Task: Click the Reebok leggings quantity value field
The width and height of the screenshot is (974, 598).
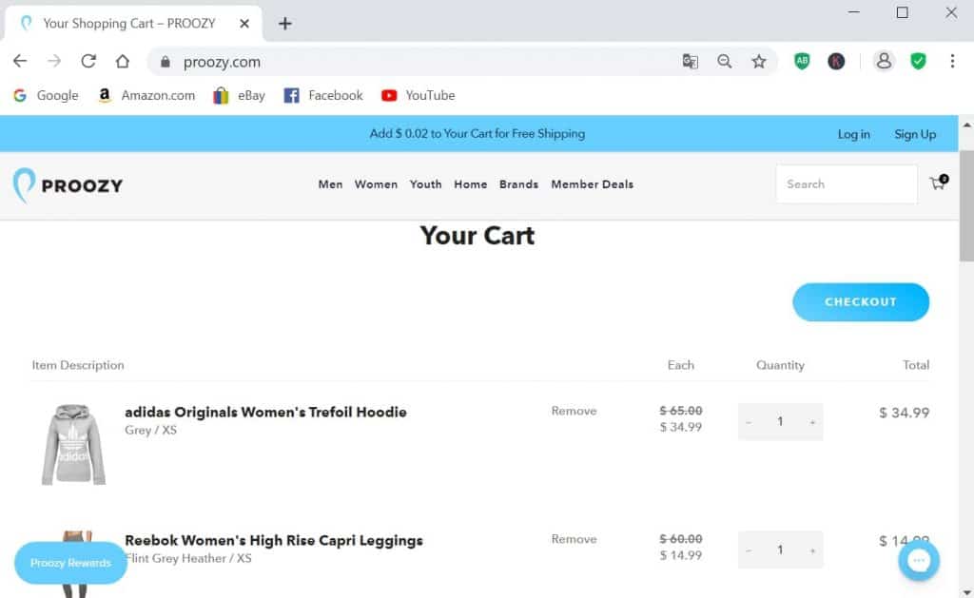Action: pos(780,550)
